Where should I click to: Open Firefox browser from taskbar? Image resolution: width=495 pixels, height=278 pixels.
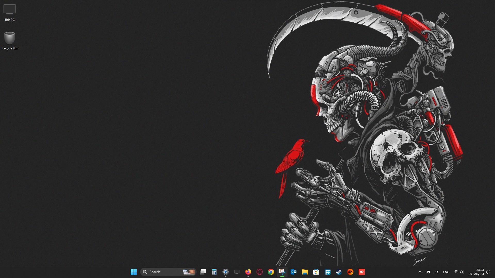[248, 272]
